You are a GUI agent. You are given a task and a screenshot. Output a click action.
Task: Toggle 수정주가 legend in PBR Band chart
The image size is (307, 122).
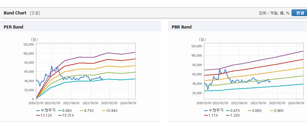coord(214,111)
